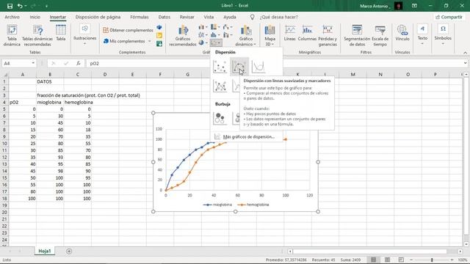Viewport: 470px width, 264px height.
Task: Click the Compartir button
Action: [x=449, y=17]
